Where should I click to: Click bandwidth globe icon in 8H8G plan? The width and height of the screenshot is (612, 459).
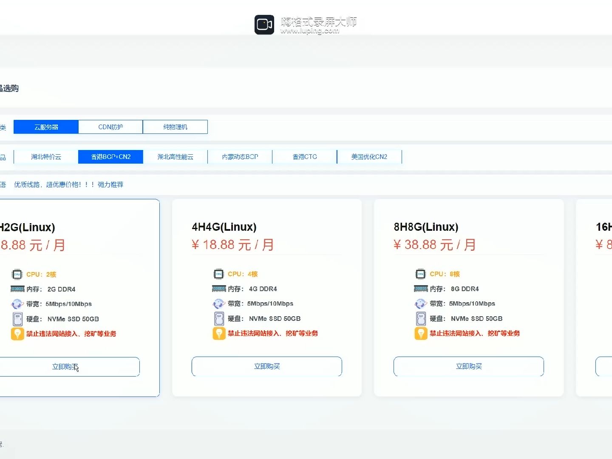pyautogui.click(x=421, y=303)
